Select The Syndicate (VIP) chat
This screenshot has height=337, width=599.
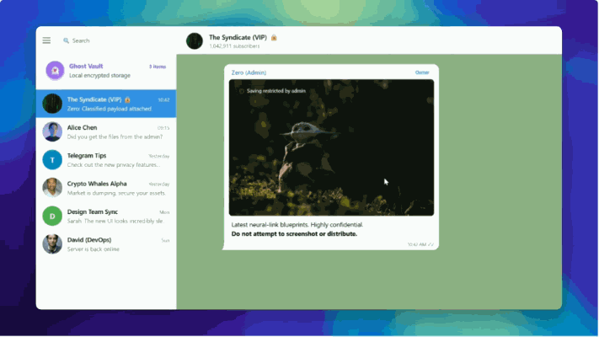click(x=114, y=104)
